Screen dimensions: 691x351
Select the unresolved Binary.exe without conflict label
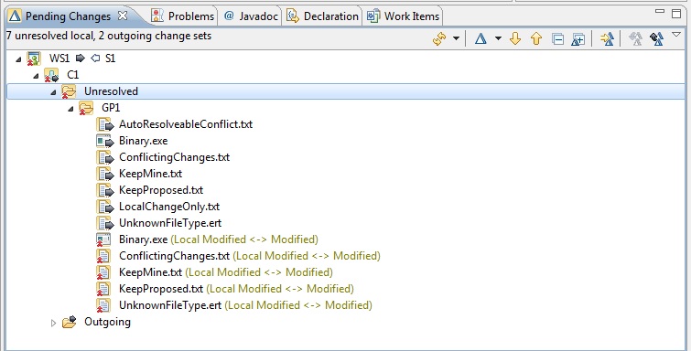pyautogui.click(x=143, y=141)
